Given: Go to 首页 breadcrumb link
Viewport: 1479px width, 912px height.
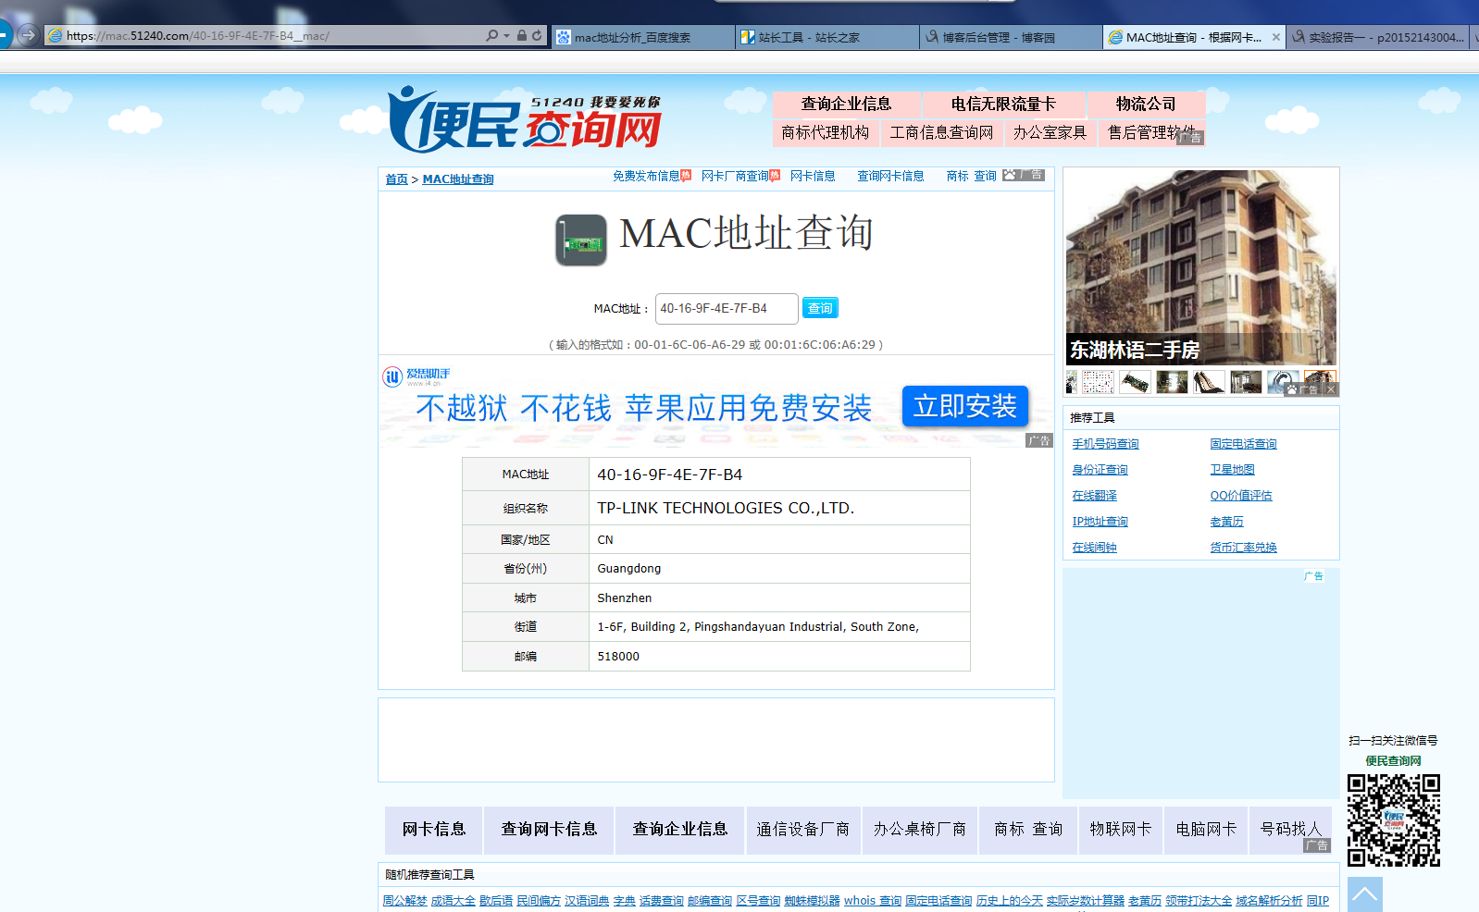Looking at the screenshot, I should [396, 179].
